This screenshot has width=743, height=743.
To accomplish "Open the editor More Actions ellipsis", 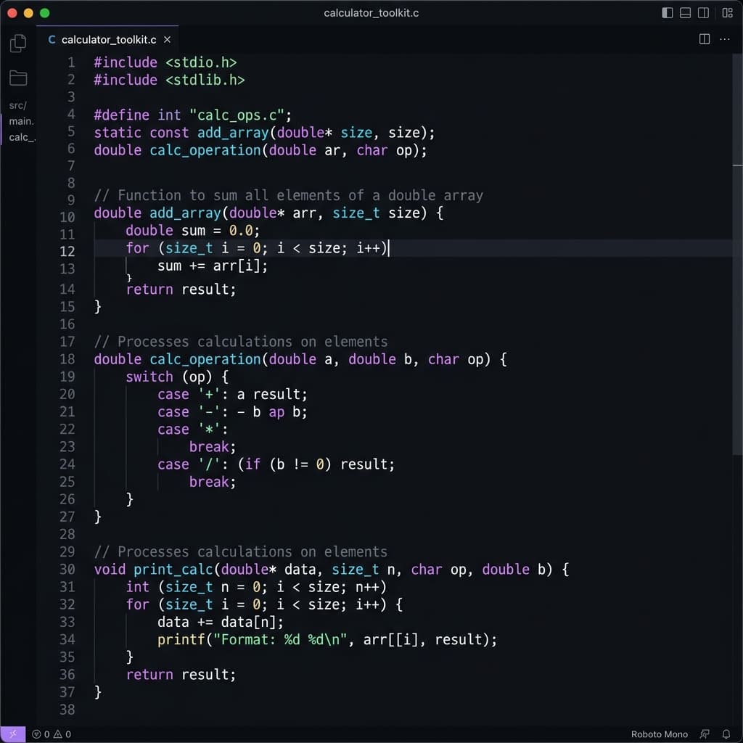I will pyautogui.click(x=725, y=39).
